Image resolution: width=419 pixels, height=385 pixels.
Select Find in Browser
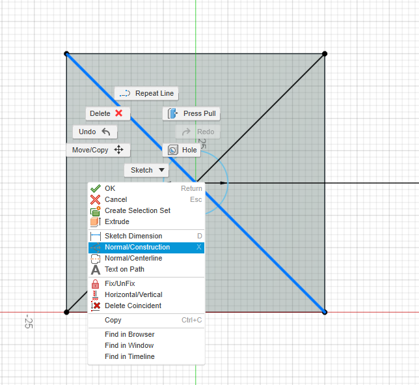(x=146, y=334)
